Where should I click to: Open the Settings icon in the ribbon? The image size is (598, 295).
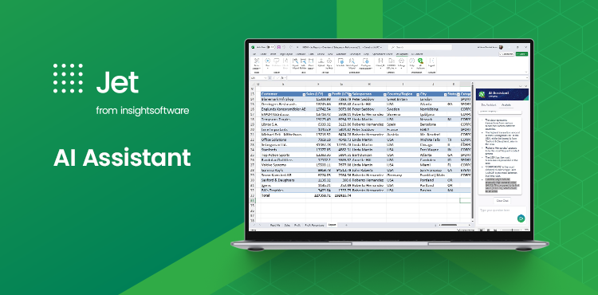(x=402, y=63)
